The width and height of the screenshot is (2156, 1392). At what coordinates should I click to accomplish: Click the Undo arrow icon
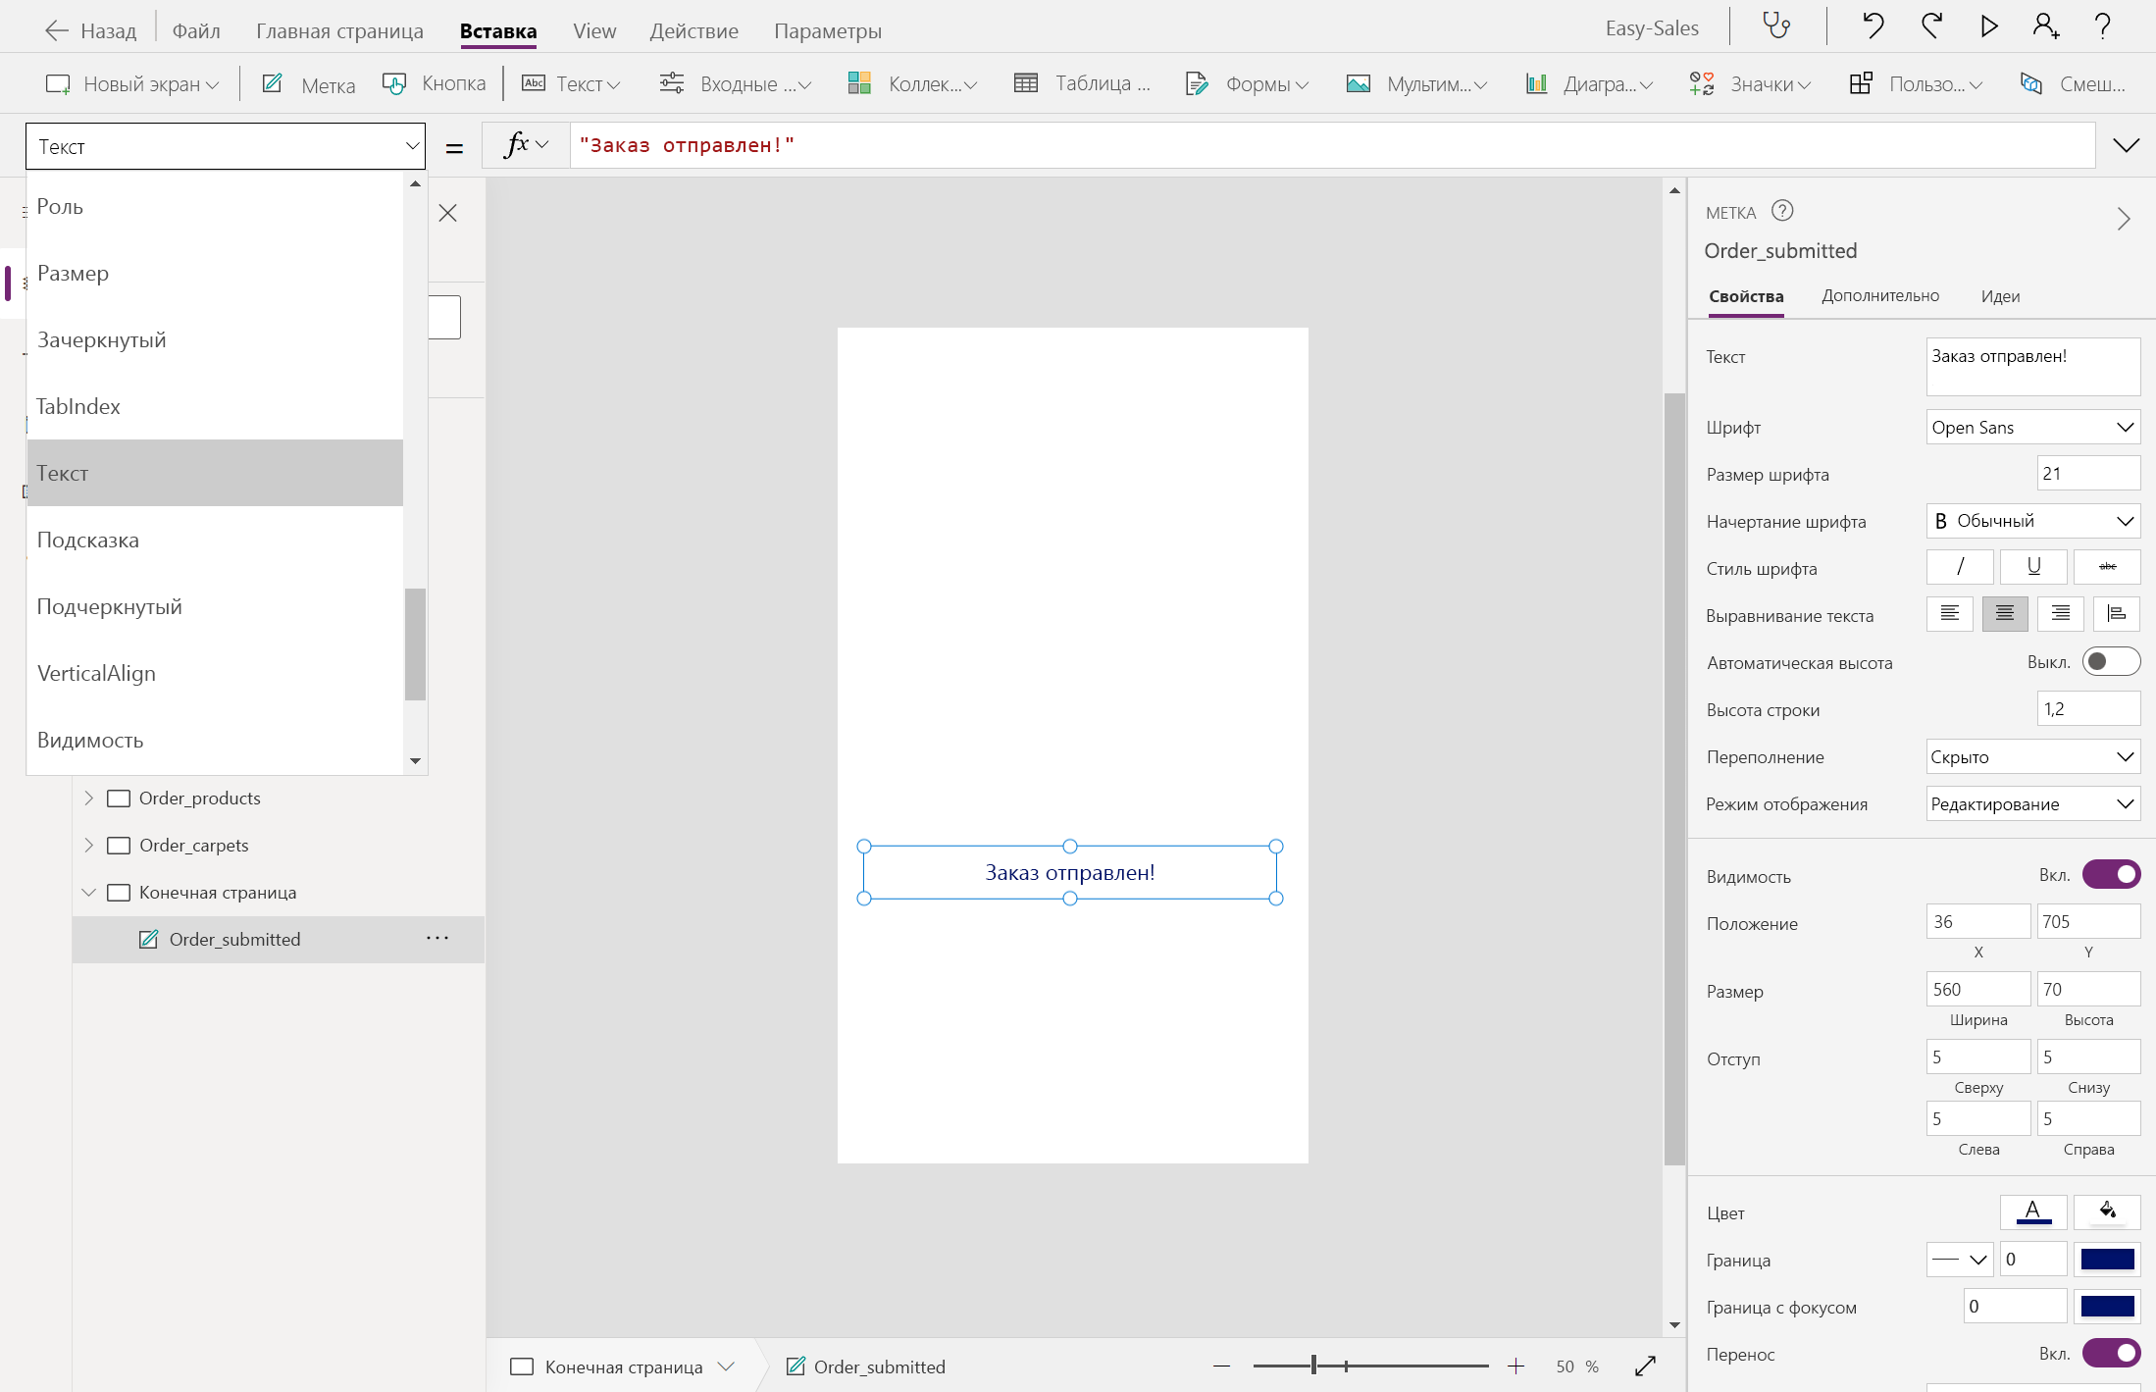(1873, 26)
